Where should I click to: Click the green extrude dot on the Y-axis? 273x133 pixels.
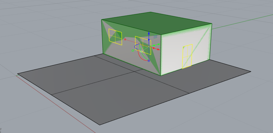click(154, 45)
